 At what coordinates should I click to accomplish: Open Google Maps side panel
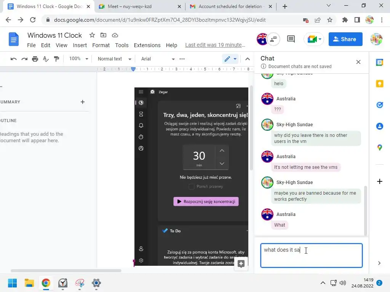click(380, 148)
